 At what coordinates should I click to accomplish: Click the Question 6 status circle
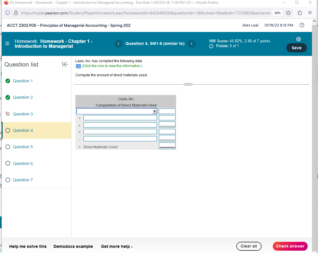[8, 163]
